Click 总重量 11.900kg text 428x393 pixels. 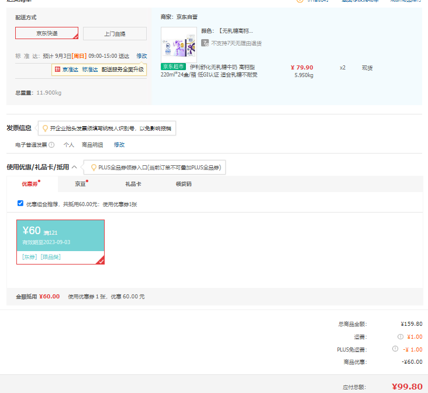click(x=38, y=93)
